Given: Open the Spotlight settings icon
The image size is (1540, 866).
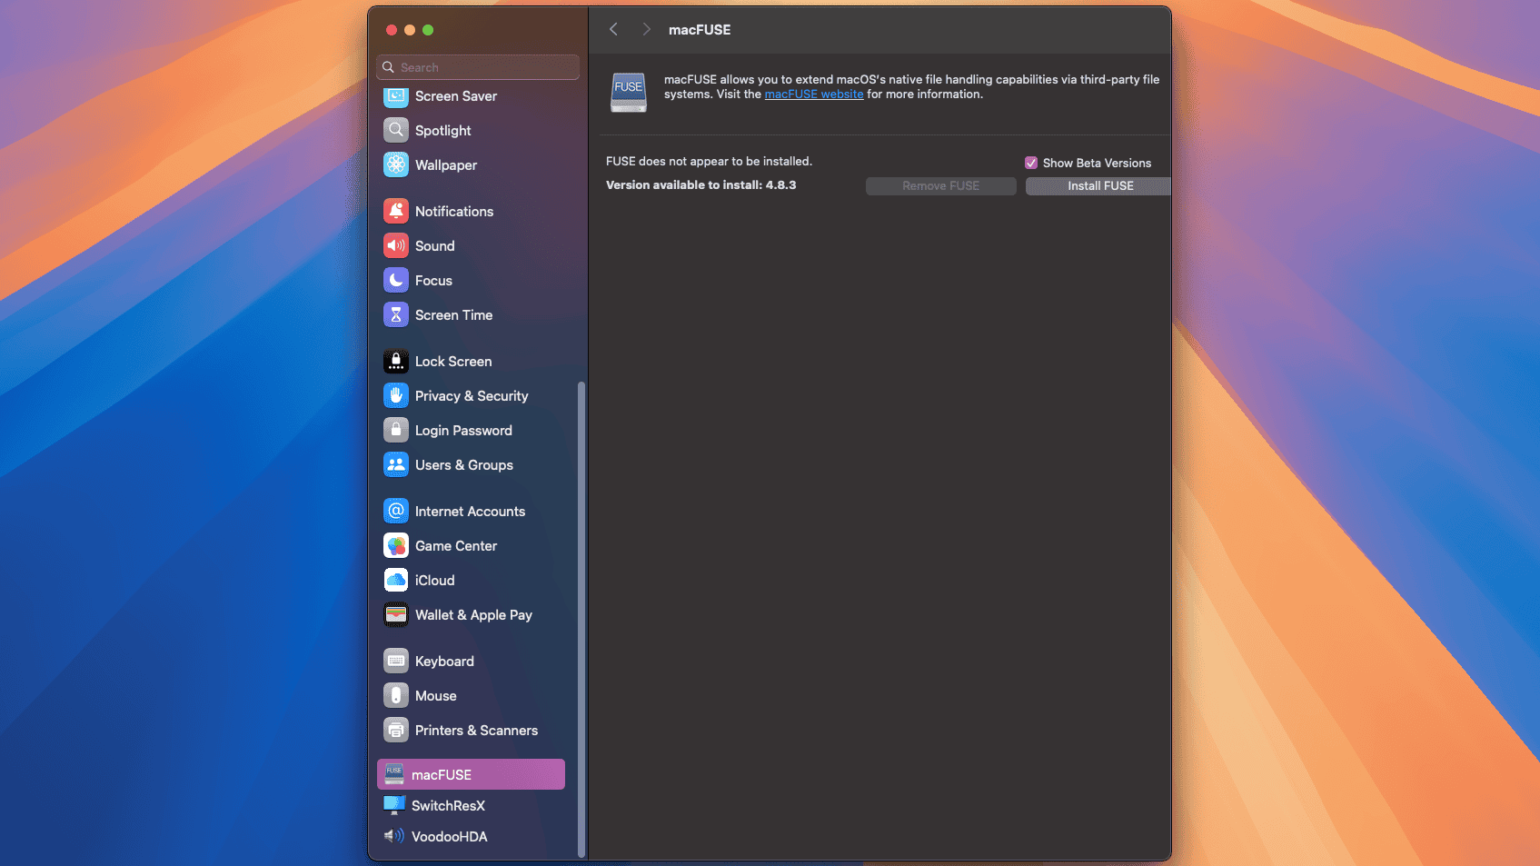Looking at the screenshot, I should (395, 130).
